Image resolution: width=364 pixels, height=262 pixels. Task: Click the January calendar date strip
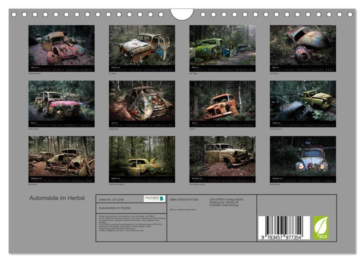point(62,69)
